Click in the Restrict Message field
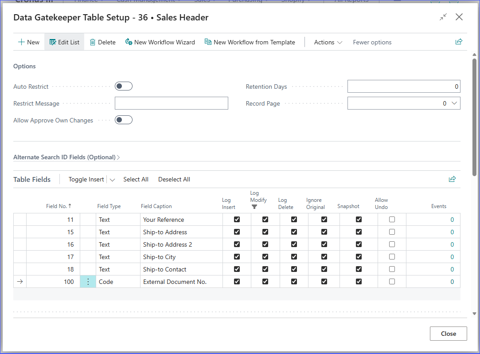 click(x=171, y=103)
